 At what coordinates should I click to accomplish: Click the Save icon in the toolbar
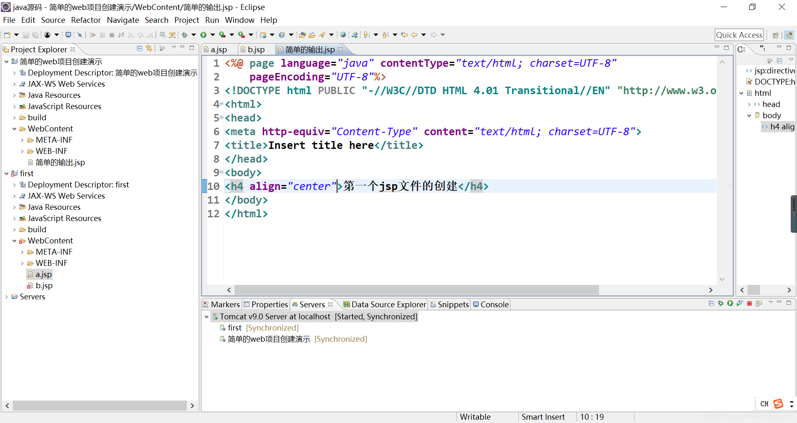click(26, 35)
